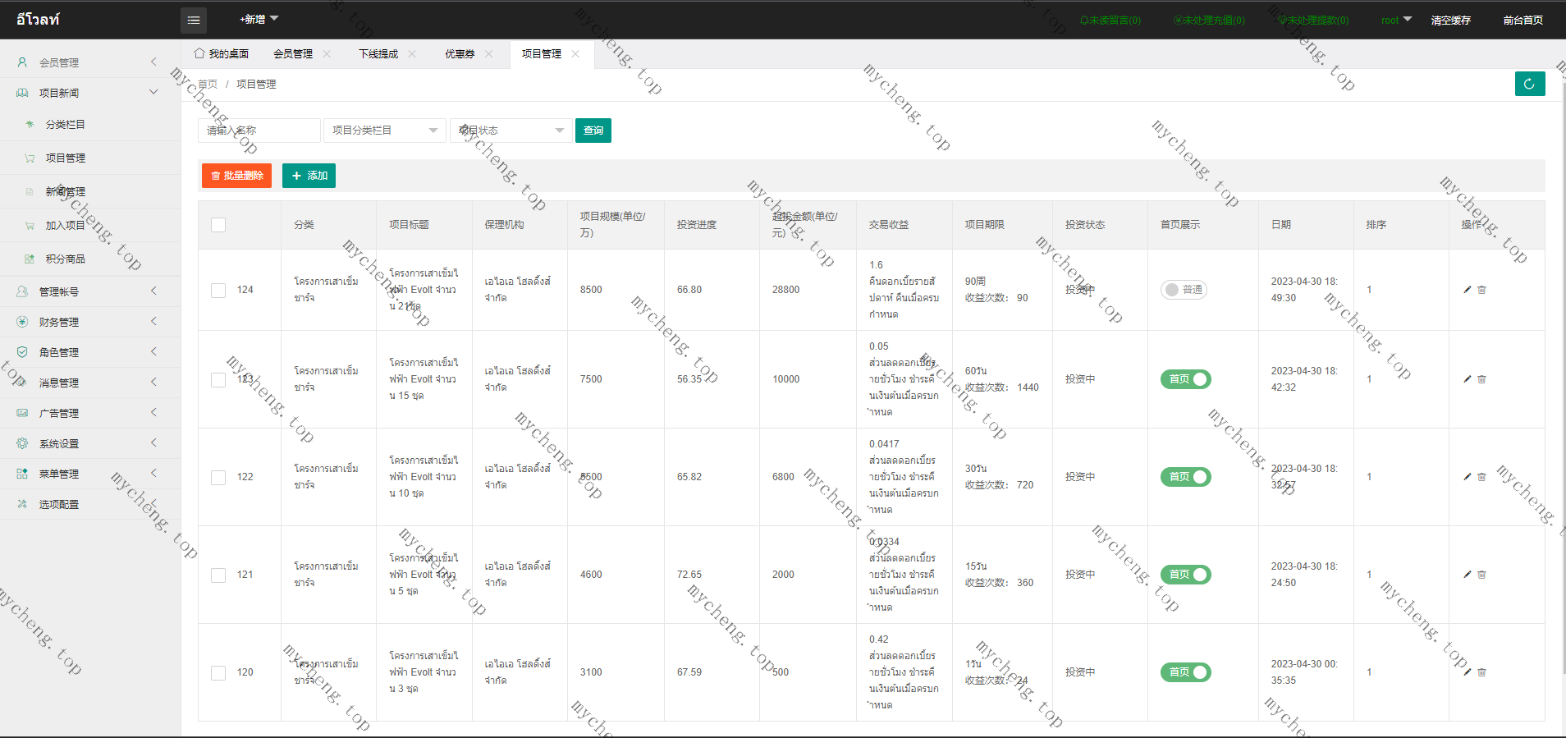This screenshot has width=1566, height=738.
Task: Click the 项目新闻 book icon in sidebar
Action: tap(22, 93)
